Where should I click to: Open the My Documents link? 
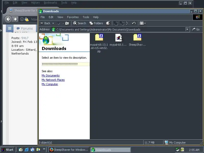(50, 75)
